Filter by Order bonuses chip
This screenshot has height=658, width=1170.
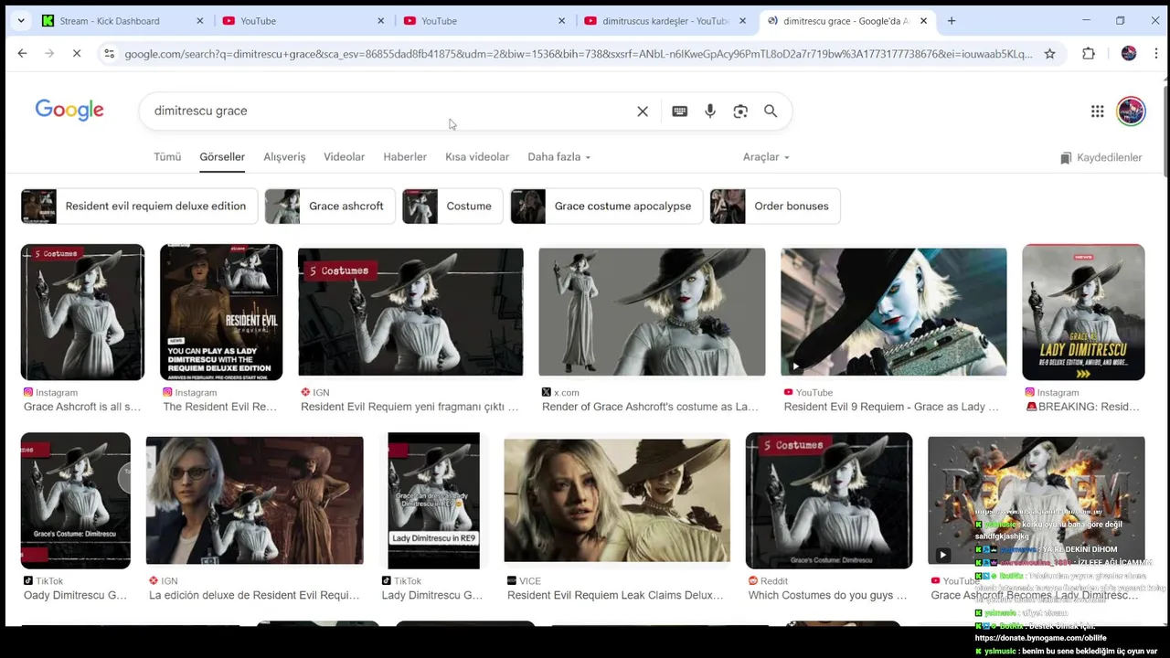(775, 207)
